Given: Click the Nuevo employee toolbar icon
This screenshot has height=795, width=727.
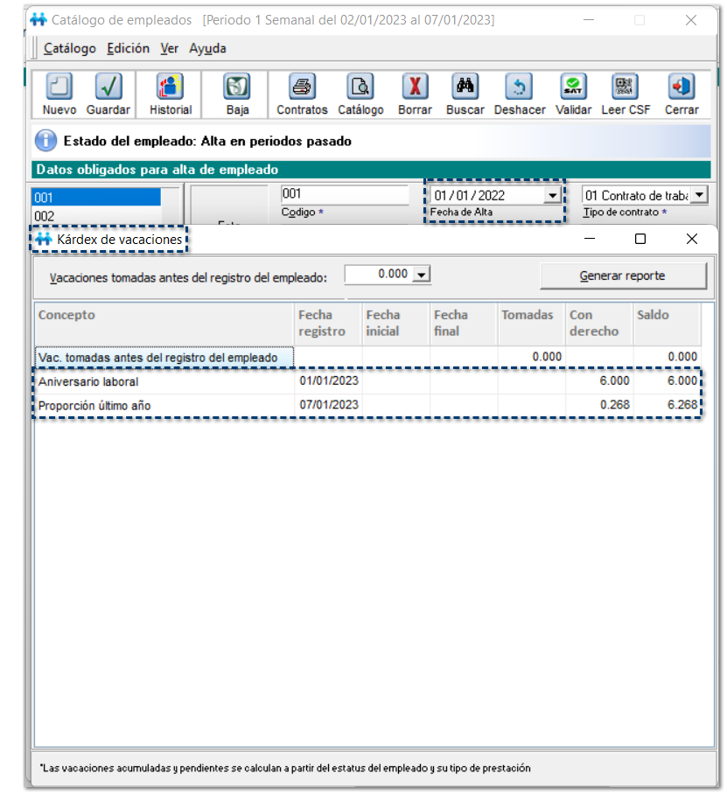Looking at the screenshot, I should point(59,87).
